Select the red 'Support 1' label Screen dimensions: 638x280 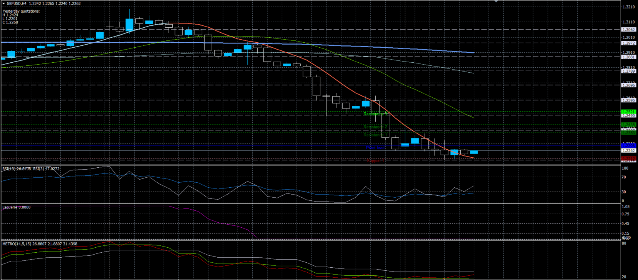tap(376, 161)
